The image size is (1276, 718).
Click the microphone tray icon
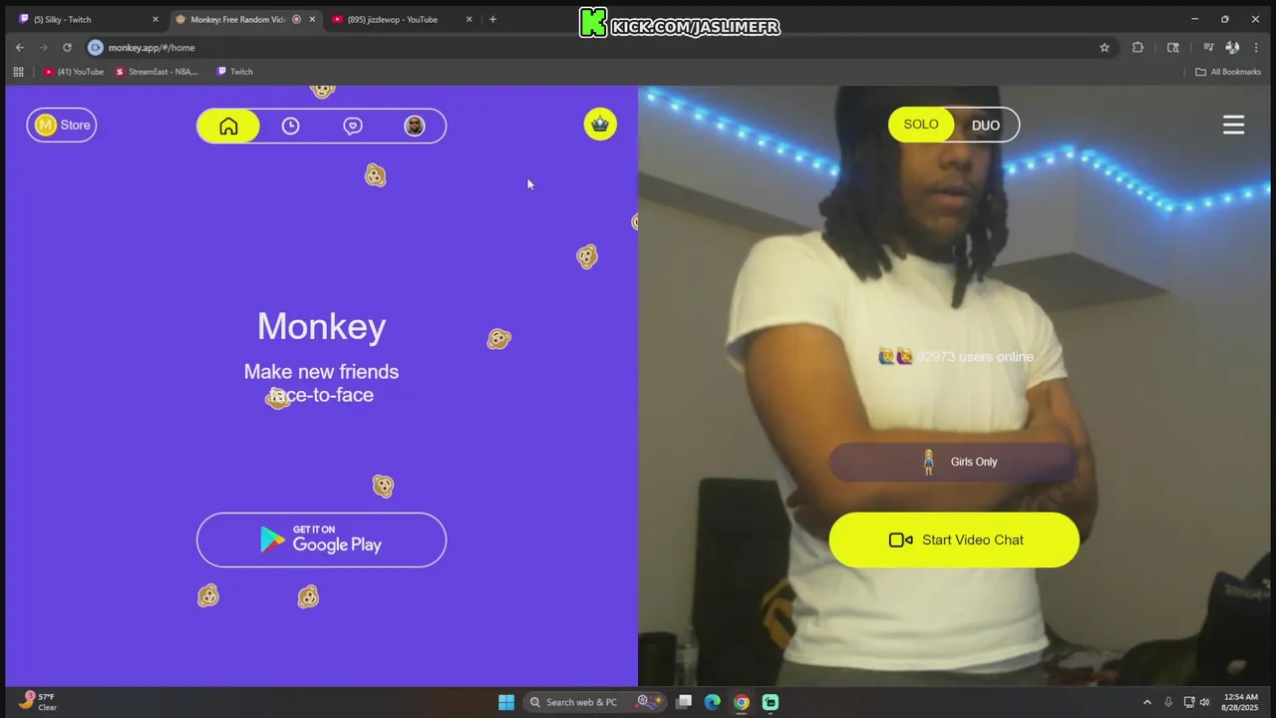tap(1168, 702)
